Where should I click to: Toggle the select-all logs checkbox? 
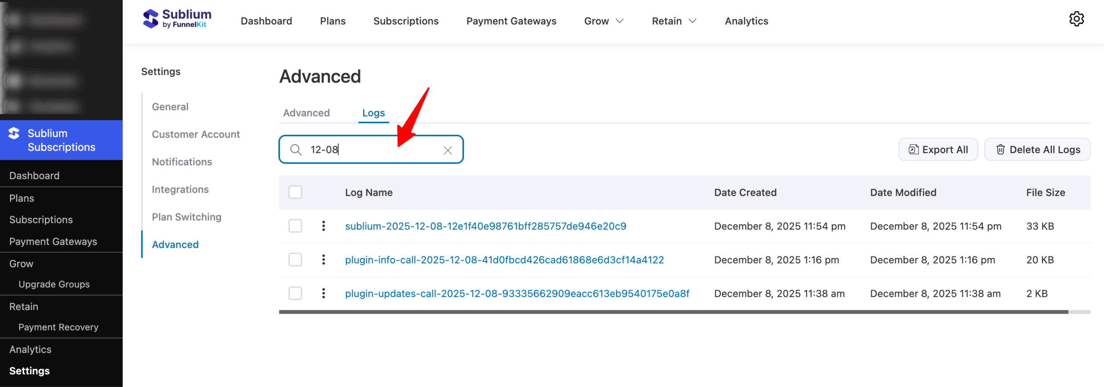coord(295,192)
